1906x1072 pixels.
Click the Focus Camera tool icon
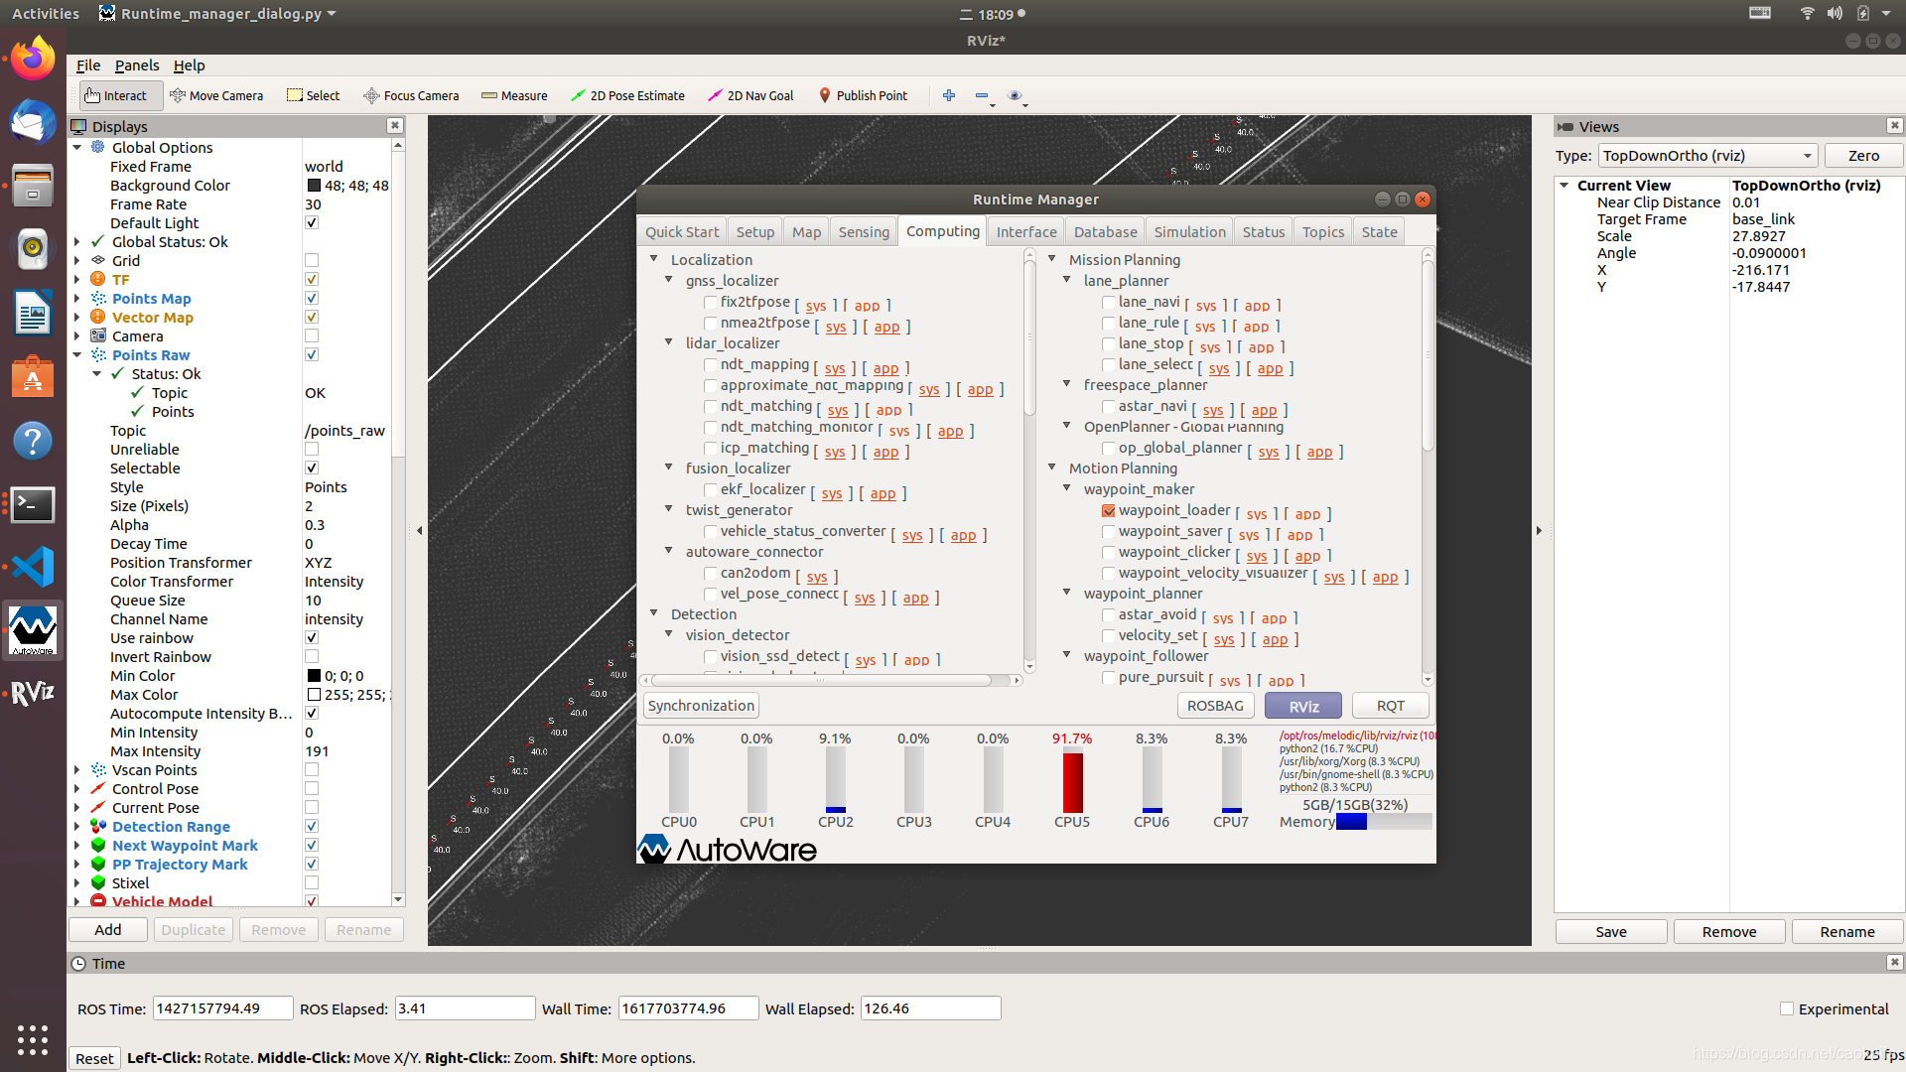click(371, 96)
